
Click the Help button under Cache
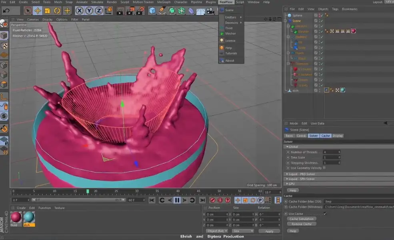[293, 231]
